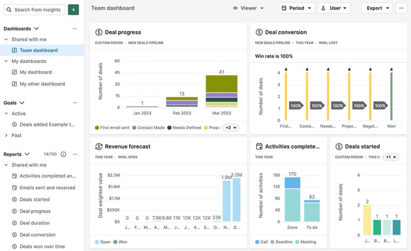Open the Reports ellipsis options menu

(x=75, y=154)
